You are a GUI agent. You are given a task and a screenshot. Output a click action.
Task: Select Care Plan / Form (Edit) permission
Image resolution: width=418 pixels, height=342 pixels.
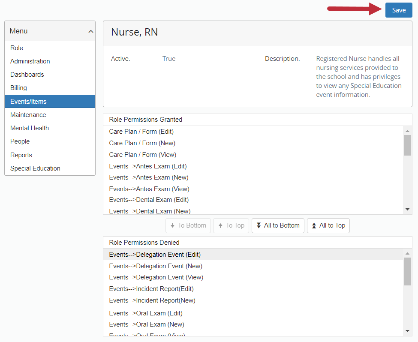click(141, 132)
